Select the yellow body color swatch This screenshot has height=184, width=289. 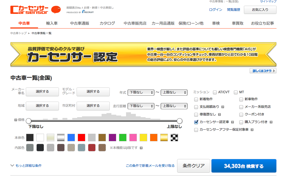[x=143, y=138]
